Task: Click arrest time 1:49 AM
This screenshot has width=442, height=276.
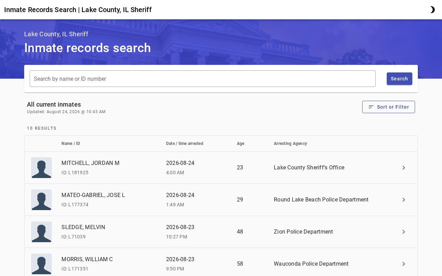Action: (175, 205)
